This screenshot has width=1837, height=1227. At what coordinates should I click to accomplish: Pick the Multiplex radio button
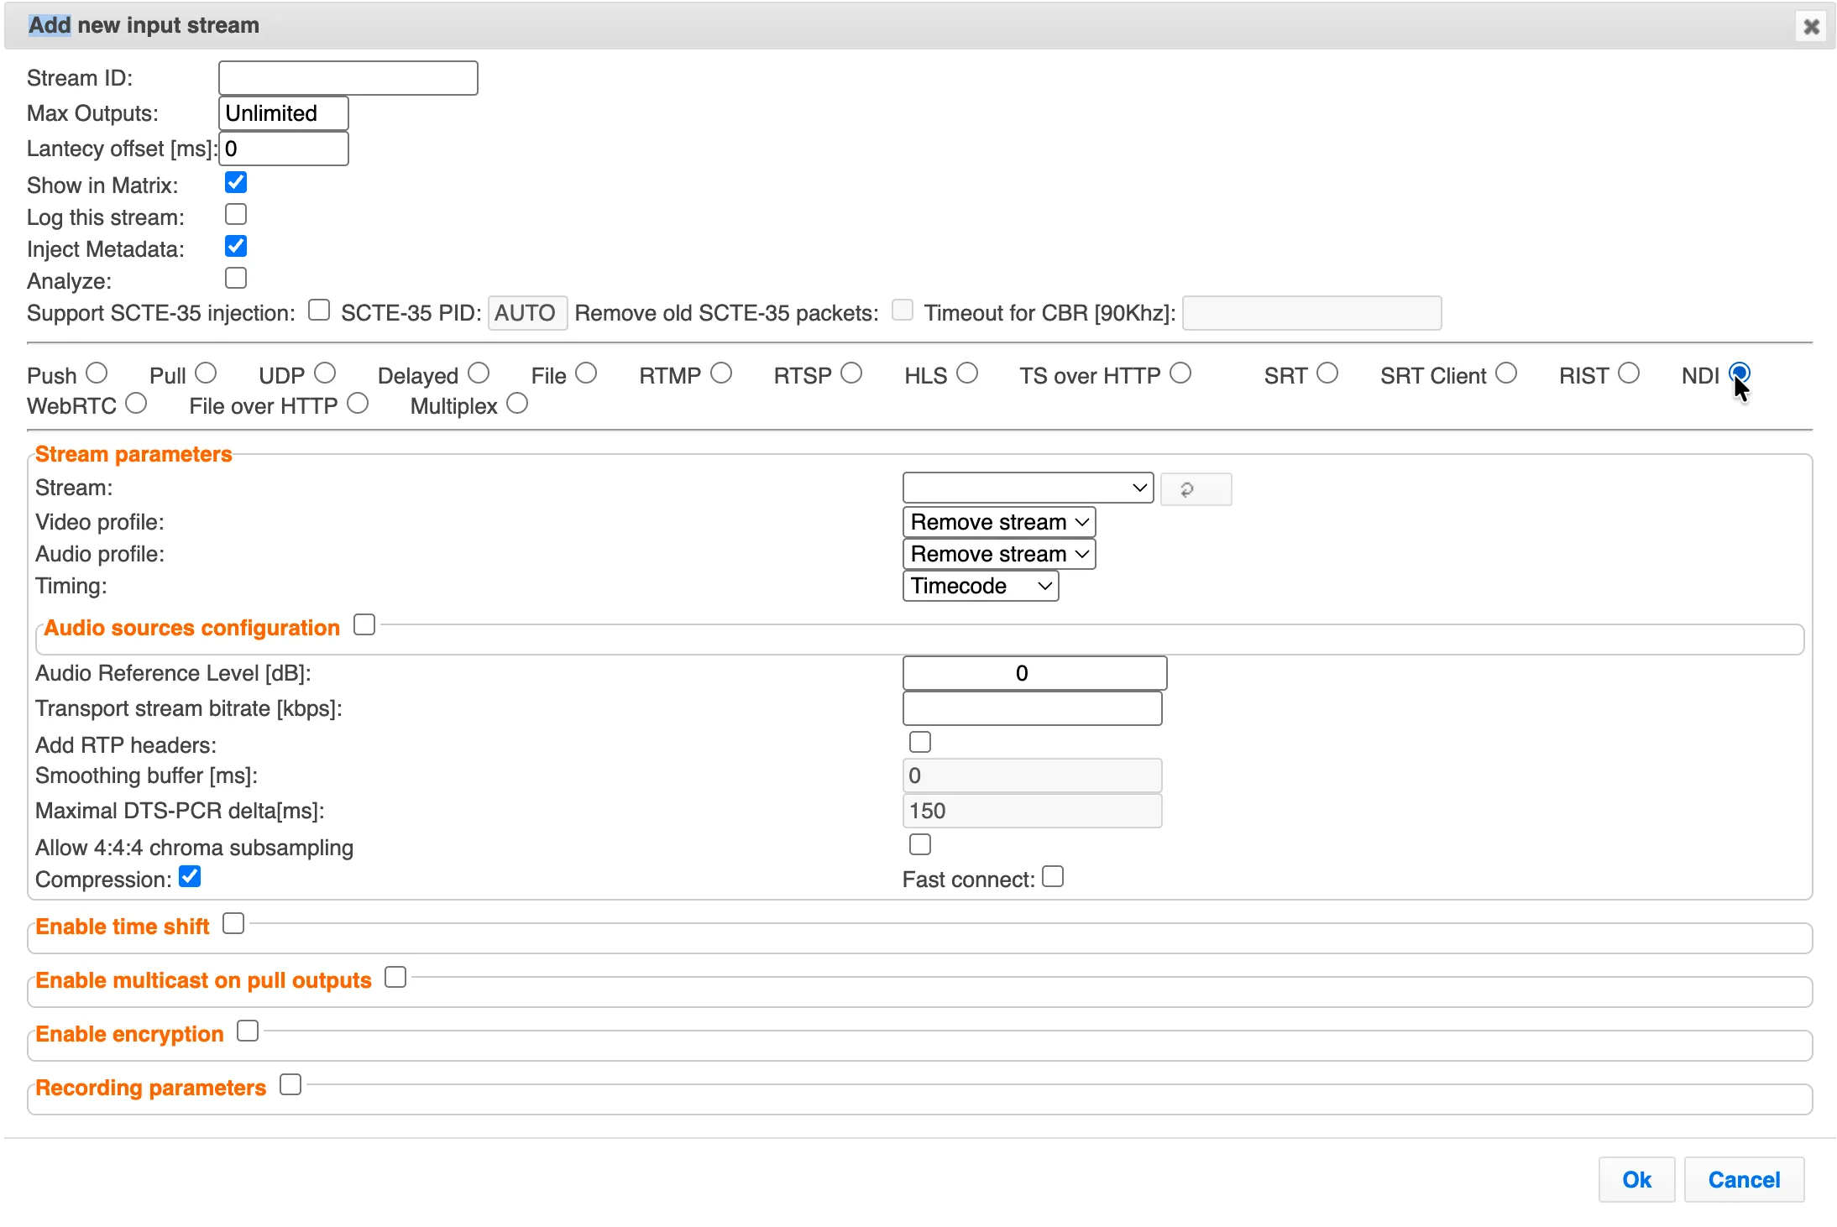tap(517, 404)
